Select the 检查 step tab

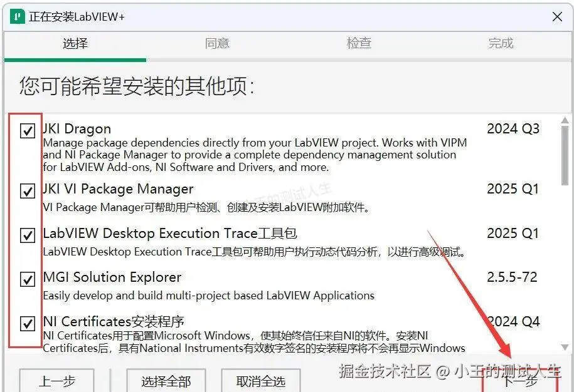click(359, 43)
